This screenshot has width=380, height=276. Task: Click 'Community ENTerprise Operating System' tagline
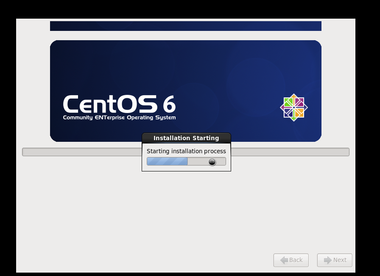(x=119, y=118)
